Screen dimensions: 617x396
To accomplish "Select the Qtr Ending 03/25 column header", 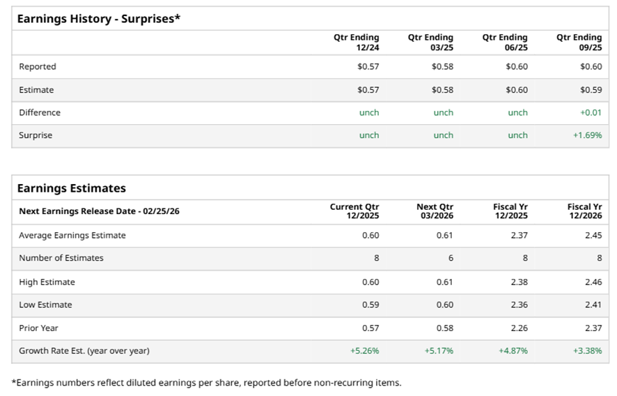I will point(430,42).
